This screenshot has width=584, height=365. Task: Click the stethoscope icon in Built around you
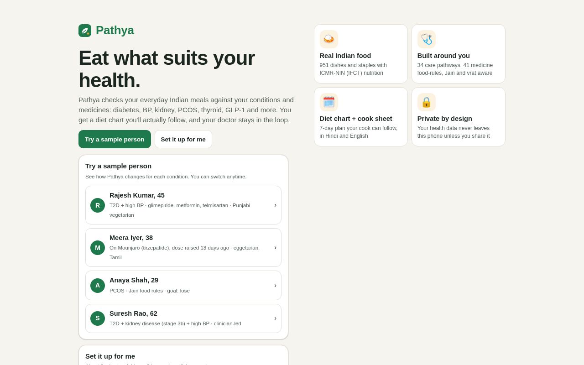click(x=427, y=39)
